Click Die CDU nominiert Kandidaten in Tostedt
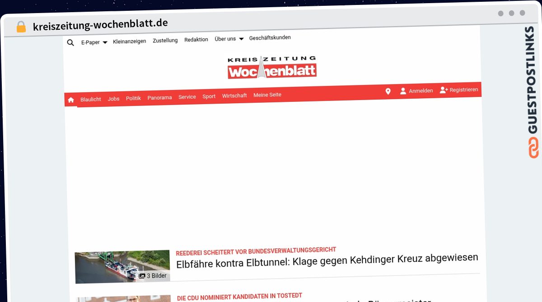542x302 pixels. pos(239,297)
